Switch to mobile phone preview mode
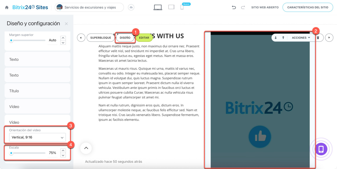 pos(182,7)
